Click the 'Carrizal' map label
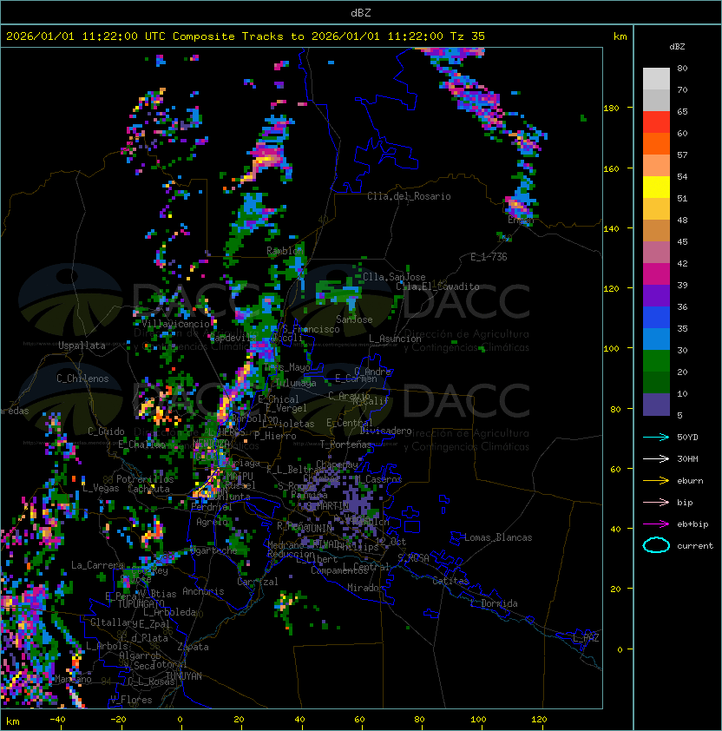 [258, 582]
